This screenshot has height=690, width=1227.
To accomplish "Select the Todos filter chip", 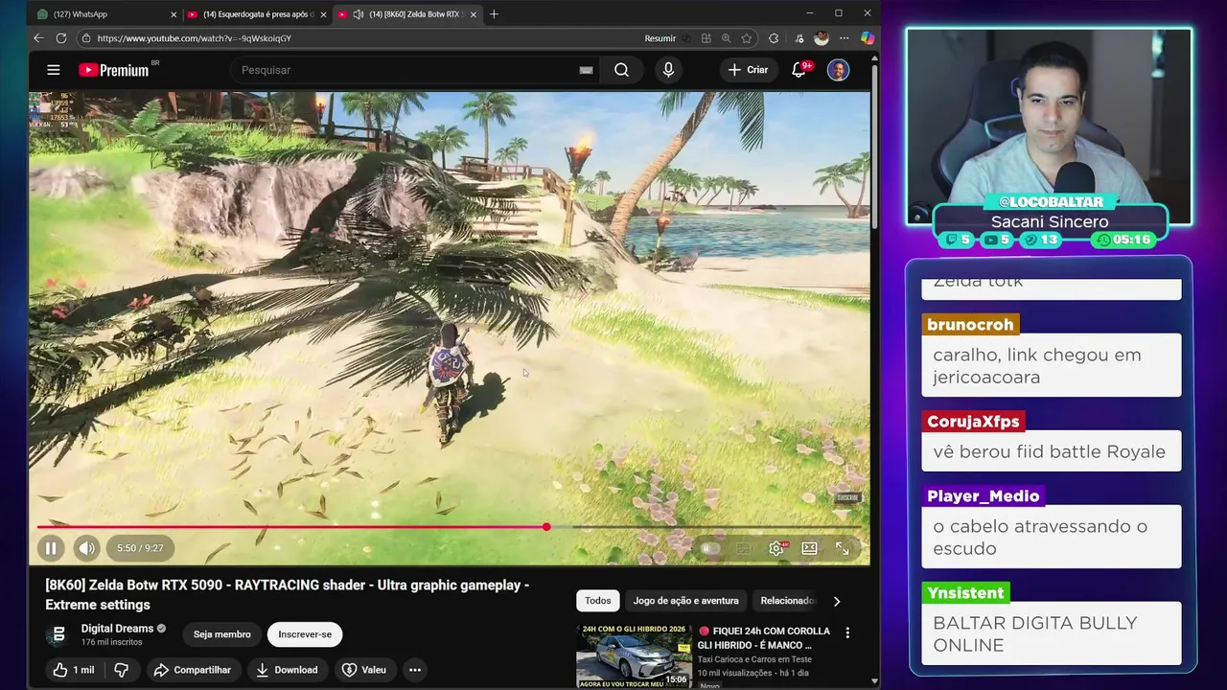I will point(598,601).
